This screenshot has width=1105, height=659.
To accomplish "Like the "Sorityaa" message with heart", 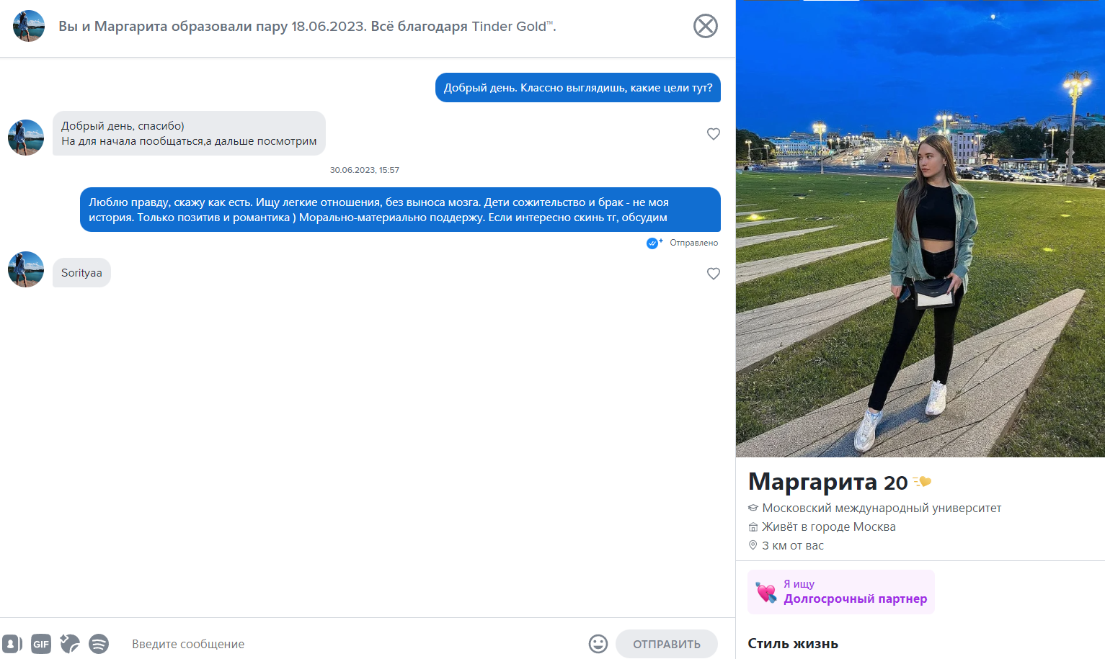I will click(714, 274).
